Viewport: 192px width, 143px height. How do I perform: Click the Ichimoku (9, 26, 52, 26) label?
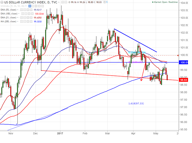(x=12, y=6)
